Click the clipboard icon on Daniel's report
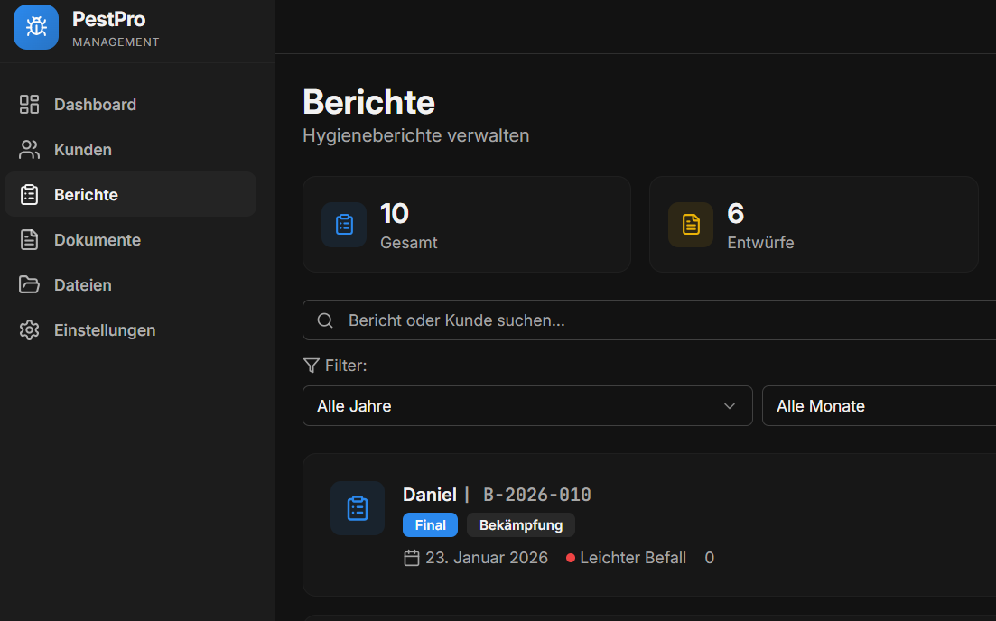Image resolution: width=996 pixels, height=621 pixels. click(x=358, y=508)
